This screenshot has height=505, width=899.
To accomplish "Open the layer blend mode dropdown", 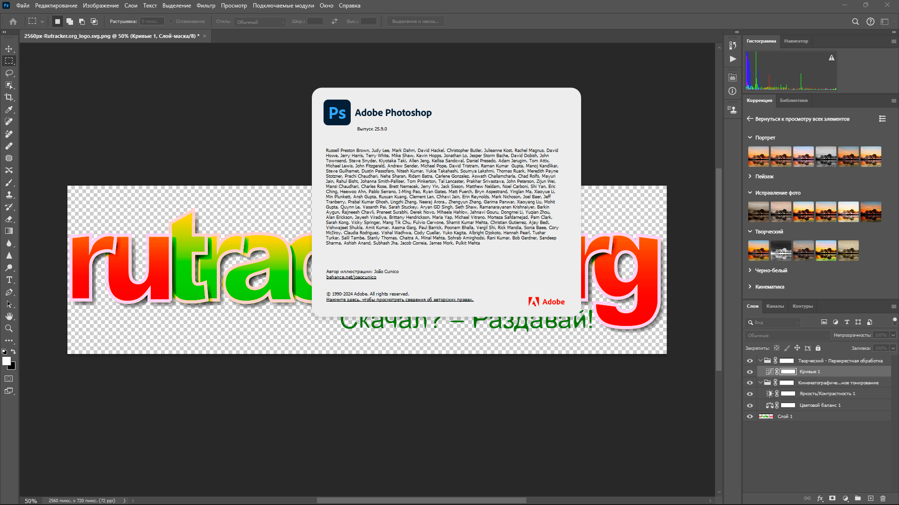I will pos(787,336).
